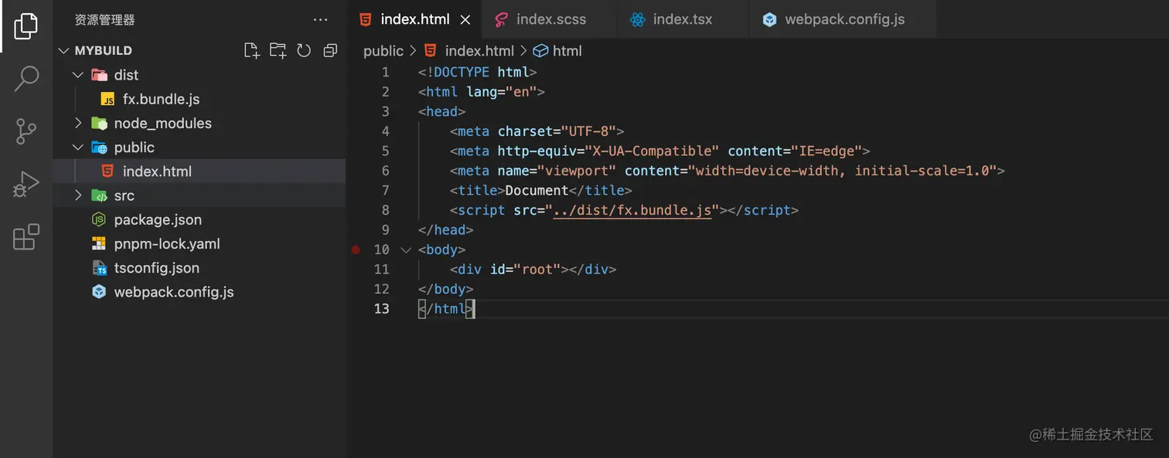
Task: Expand the src folder chevron
Action: pyautogui.click(x=77, y=195)
